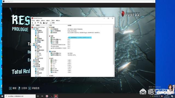Collapse the 操作系统 (Operating System) tree node
This screenshot has width=175, height=98.
(x=33, y=45)
